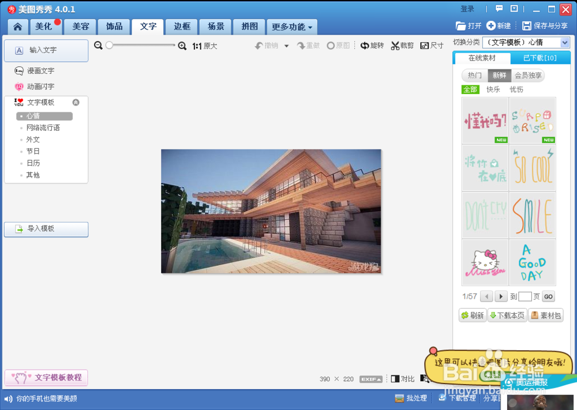Choose the 懂我吗 text template

click(x=485, y=121)
